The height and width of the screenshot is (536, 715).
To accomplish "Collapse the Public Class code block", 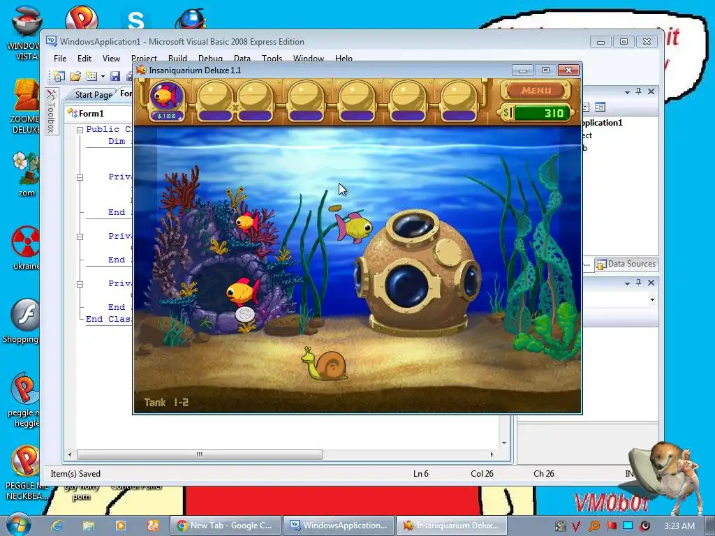I will (80, 130).
